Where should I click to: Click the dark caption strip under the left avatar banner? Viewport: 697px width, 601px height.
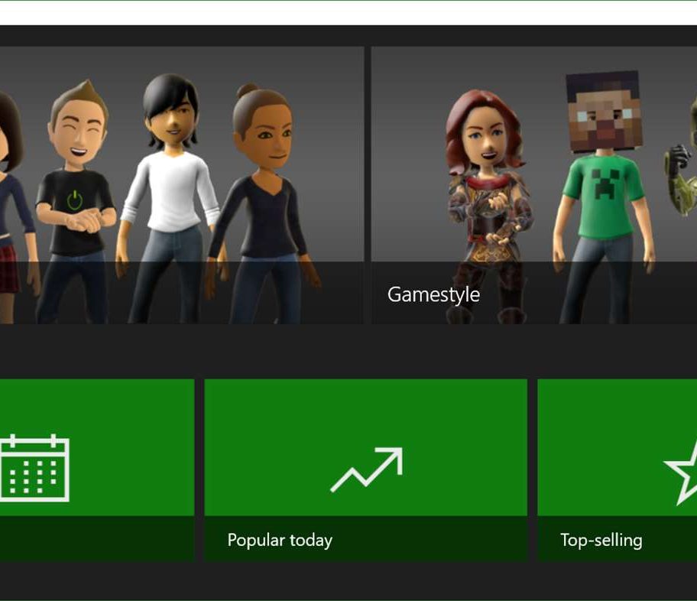point(182,294)
